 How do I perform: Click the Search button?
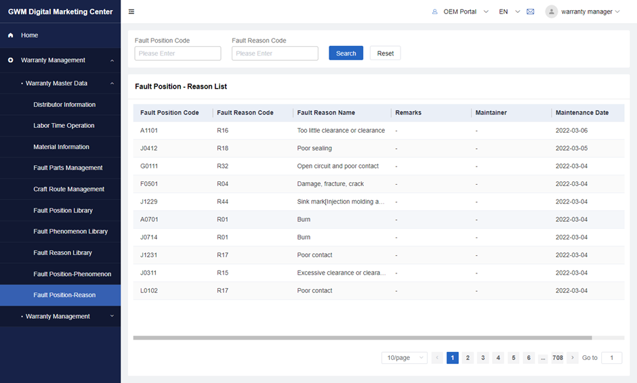pos(346,53)
